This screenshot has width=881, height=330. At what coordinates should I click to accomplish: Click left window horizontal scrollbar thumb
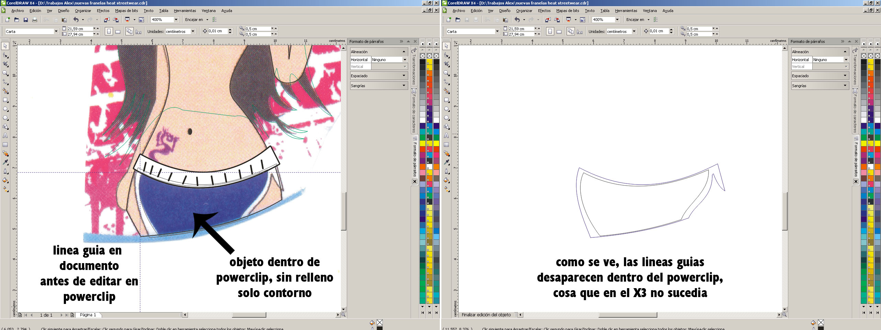[249, 315]
